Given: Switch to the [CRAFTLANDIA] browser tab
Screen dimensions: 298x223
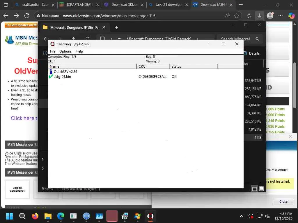Looking at the screenshot, I should tap(79, 5).
